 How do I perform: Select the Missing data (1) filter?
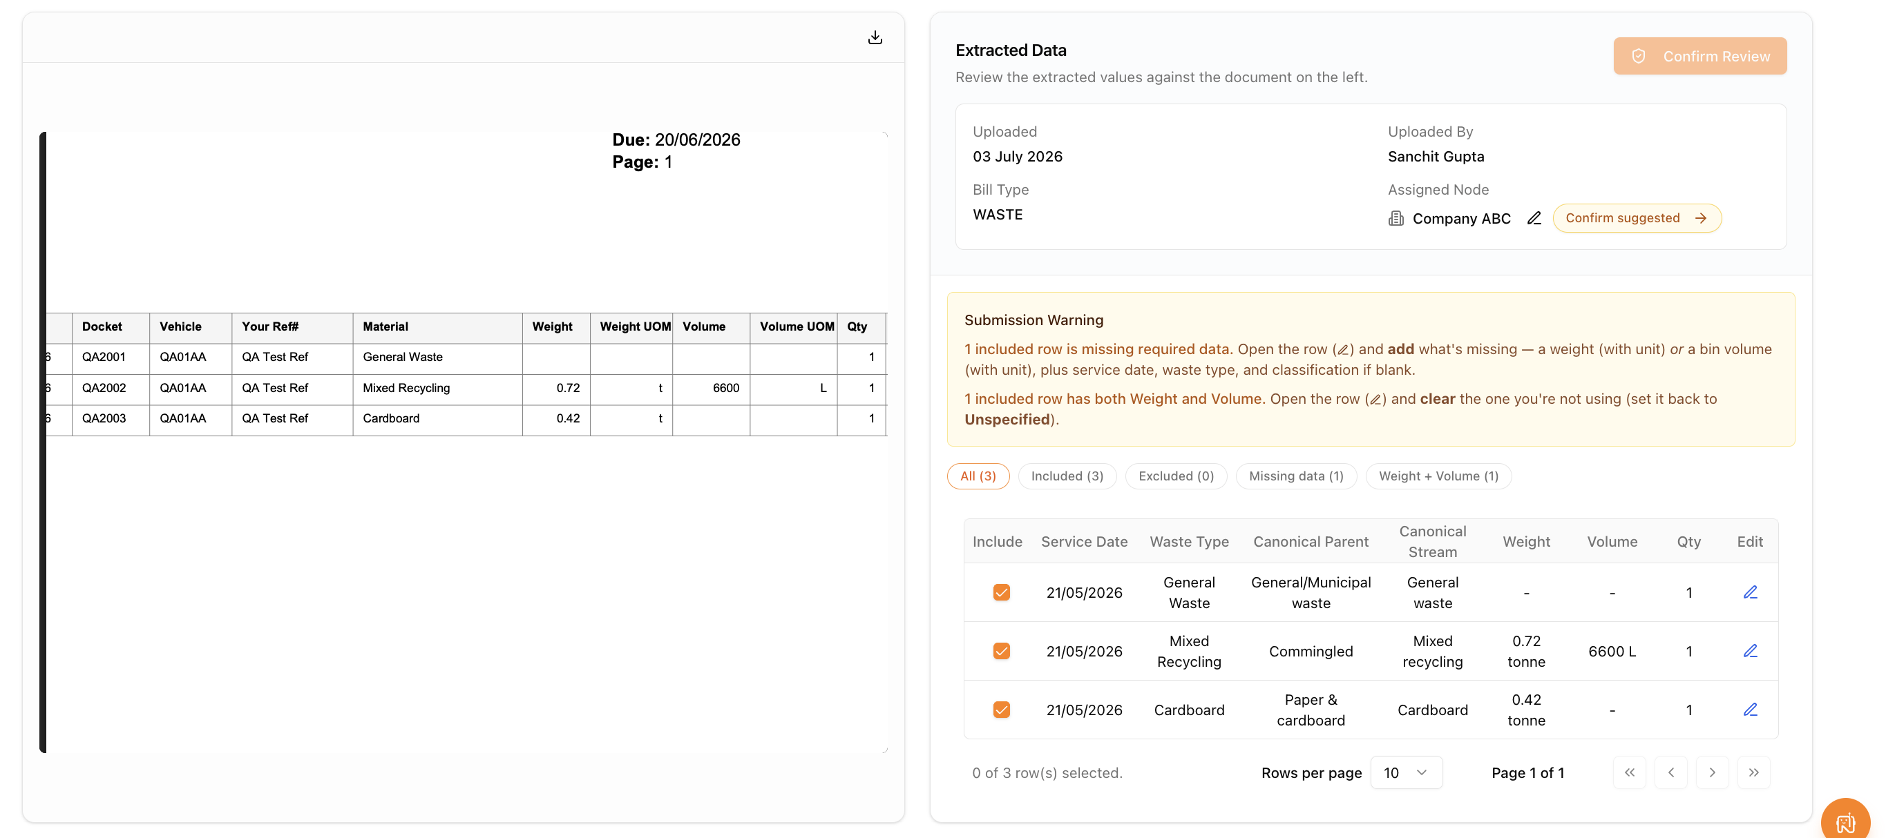(1296, 476)
